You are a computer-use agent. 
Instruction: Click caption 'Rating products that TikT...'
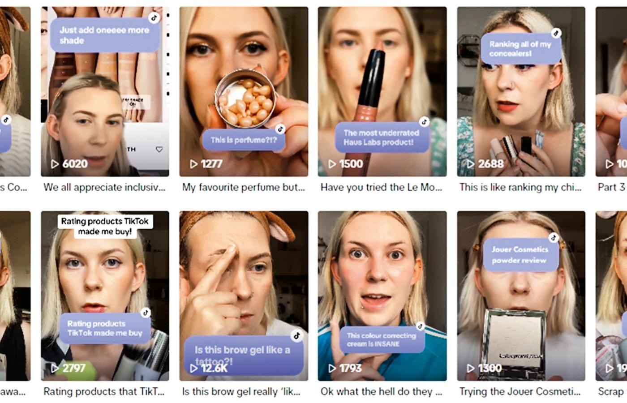click(104, 392)
